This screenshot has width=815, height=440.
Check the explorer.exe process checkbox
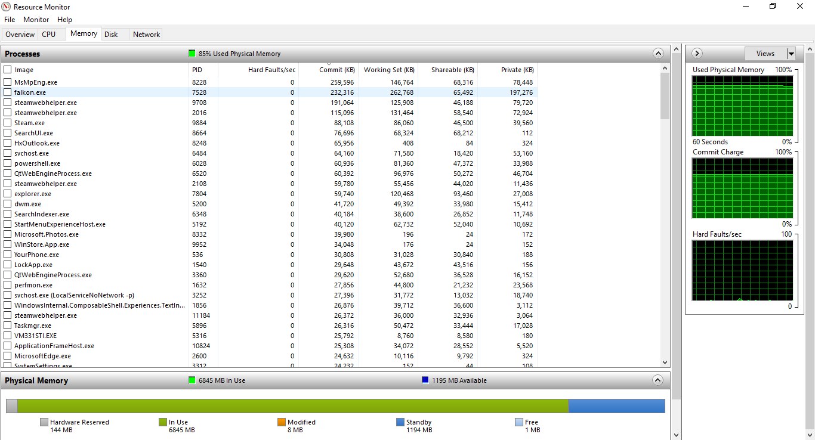click(x=8, y=194)
